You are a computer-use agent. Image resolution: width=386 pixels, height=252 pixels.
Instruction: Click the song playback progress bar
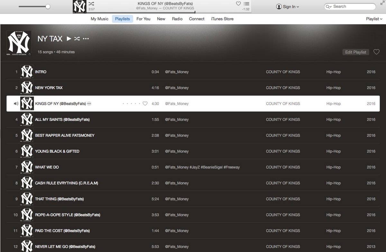[169, 13]
